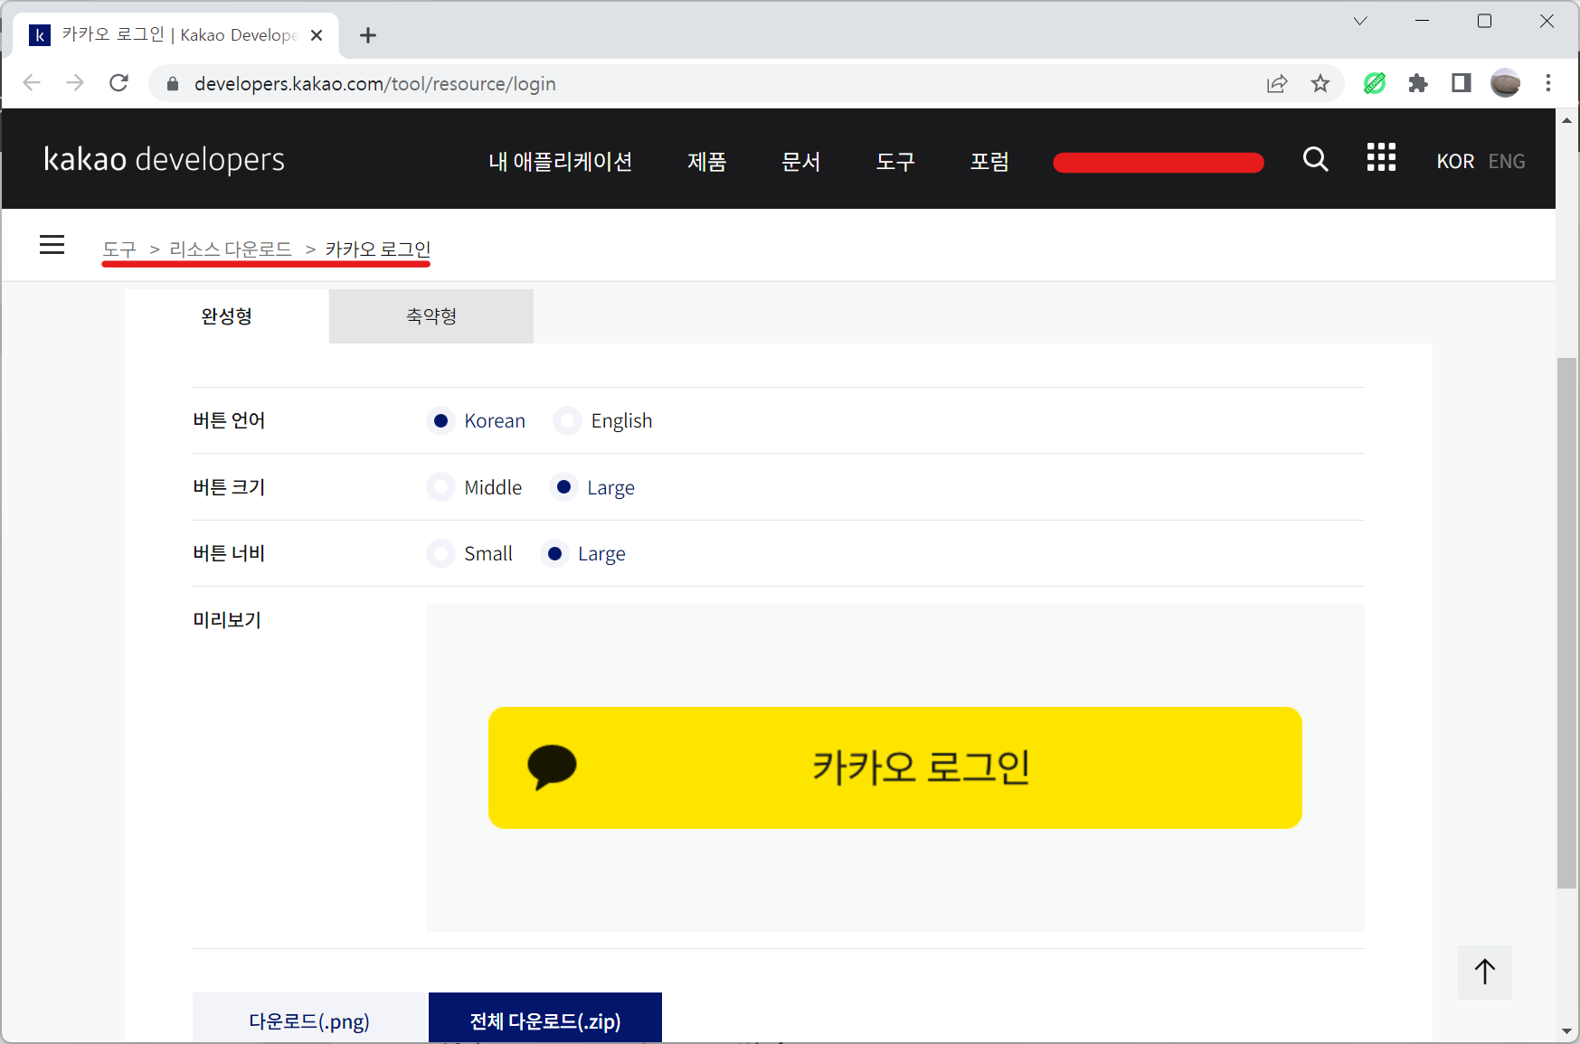Screen dimensions: 1580x1044
Task: Open 문서 menu
Action: [800, 161]
